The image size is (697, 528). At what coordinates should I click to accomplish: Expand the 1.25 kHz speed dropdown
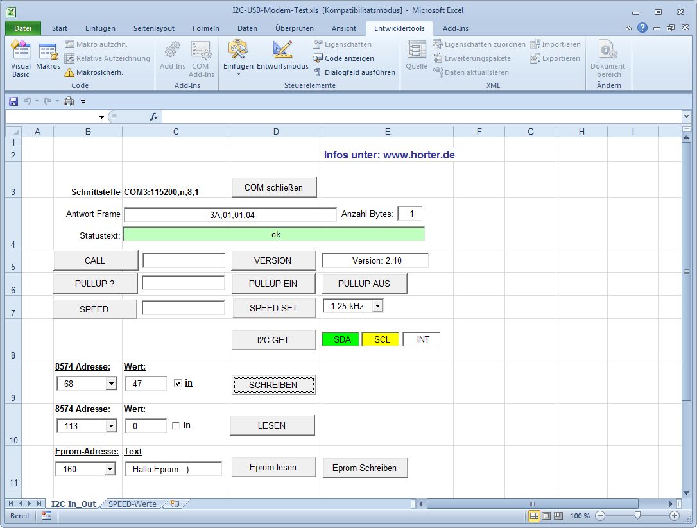[377, 306]
